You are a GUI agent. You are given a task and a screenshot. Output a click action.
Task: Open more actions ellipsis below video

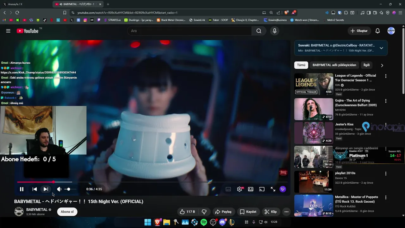point(286,212)
